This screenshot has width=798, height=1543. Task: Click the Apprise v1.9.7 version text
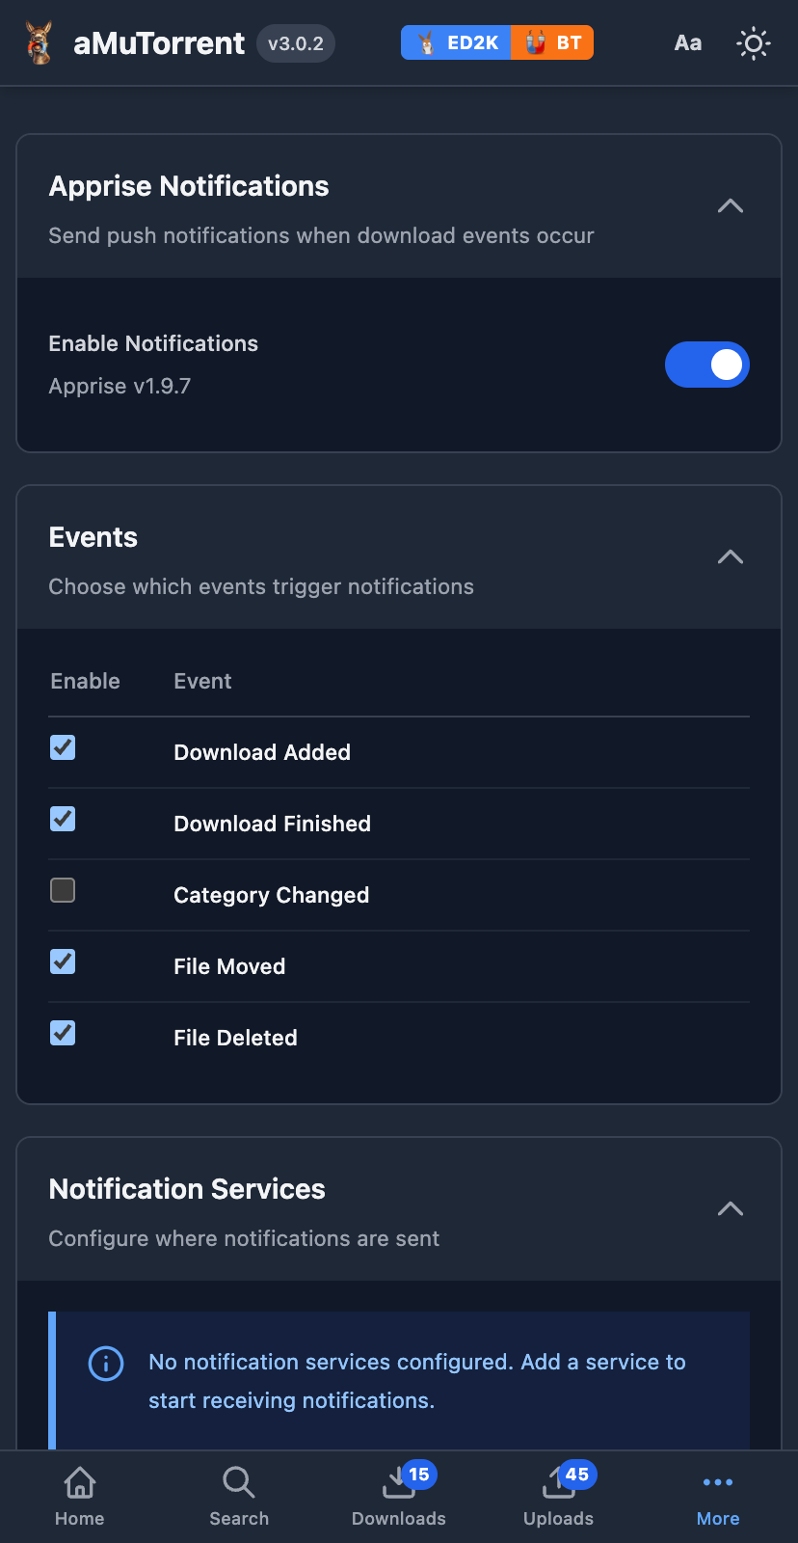tap(120, 386)
